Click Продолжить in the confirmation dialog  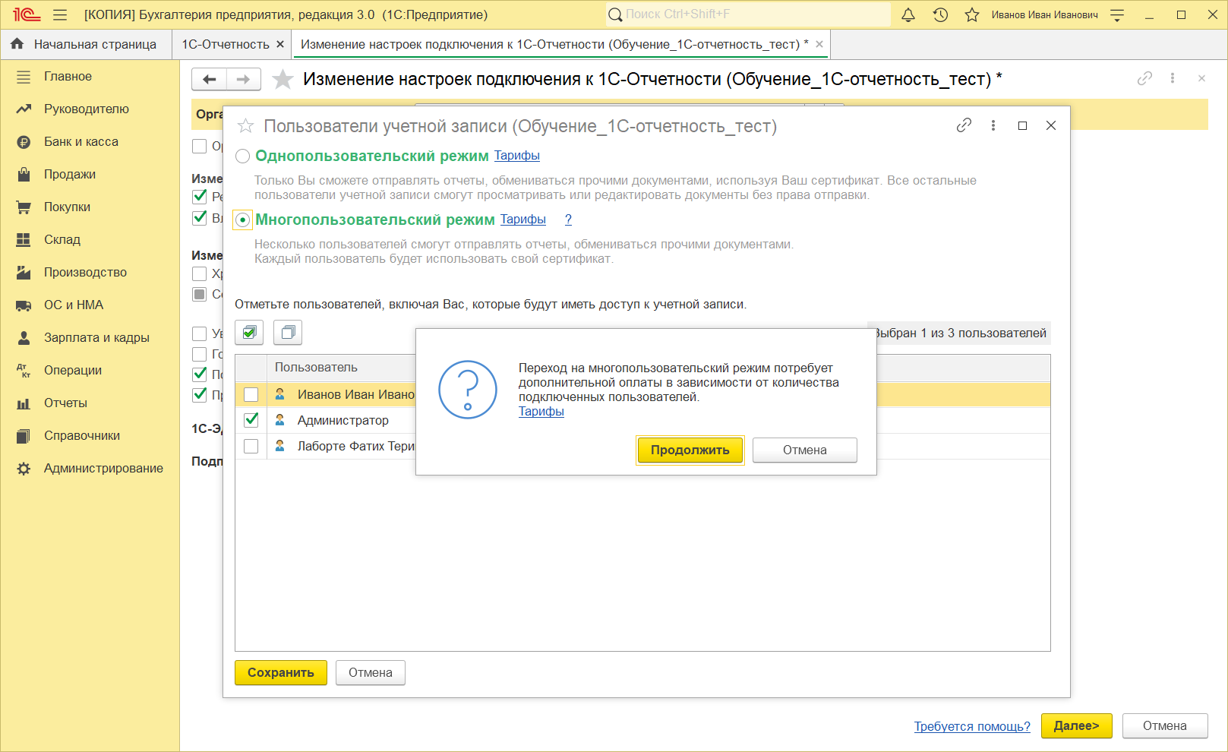pyautogui.click(x=690, y=450)
